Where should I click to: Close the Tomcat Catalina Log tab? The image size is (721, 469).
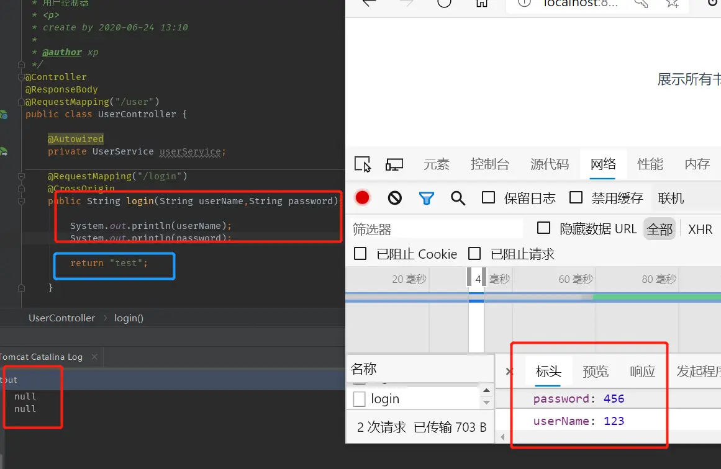coord(94,357)
